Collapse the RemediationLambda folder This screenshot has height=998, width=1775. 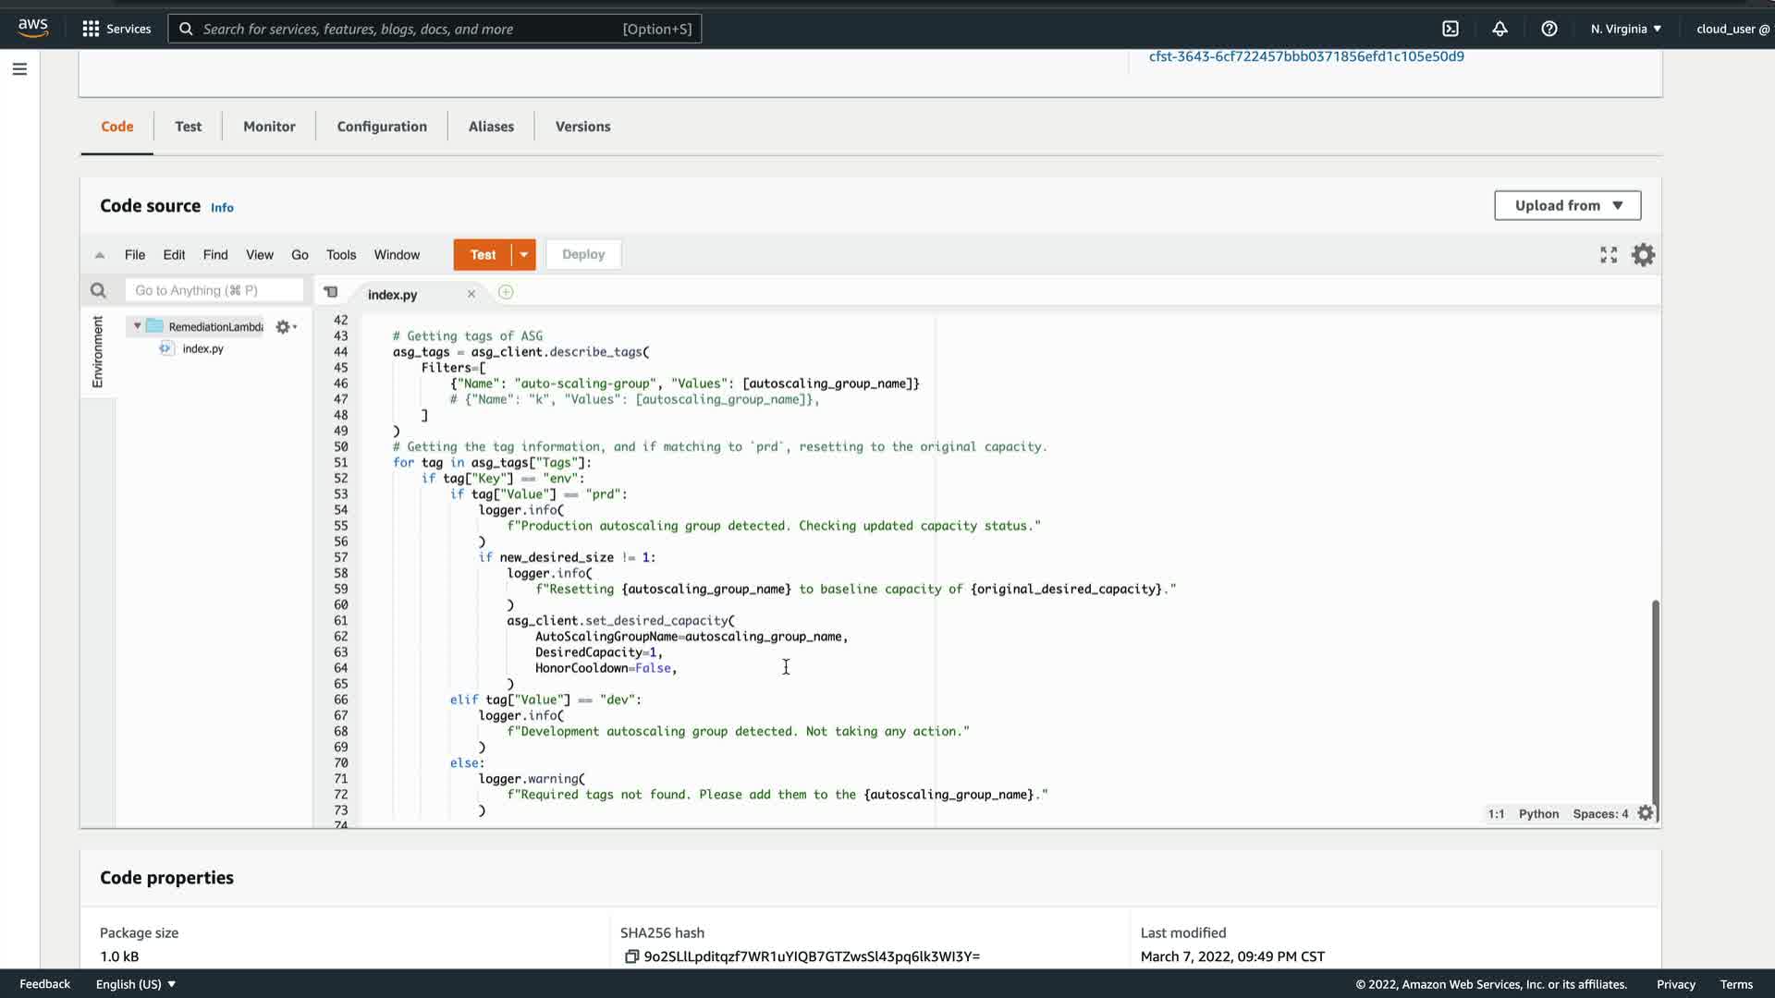pyautogui.click(x=138, y=326)
